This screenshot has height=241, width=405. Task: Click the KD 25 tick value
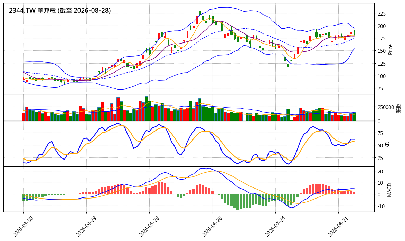point(380,158)
